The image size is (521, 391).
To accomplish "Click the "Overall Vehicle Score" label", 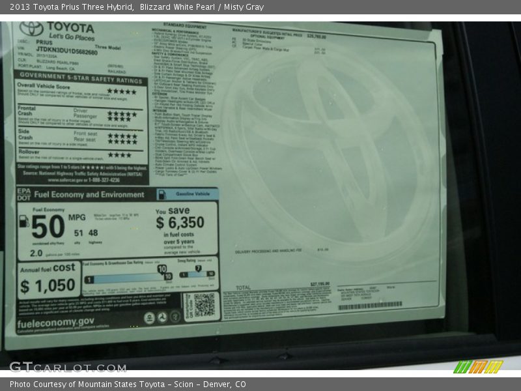I will [44, 86].
